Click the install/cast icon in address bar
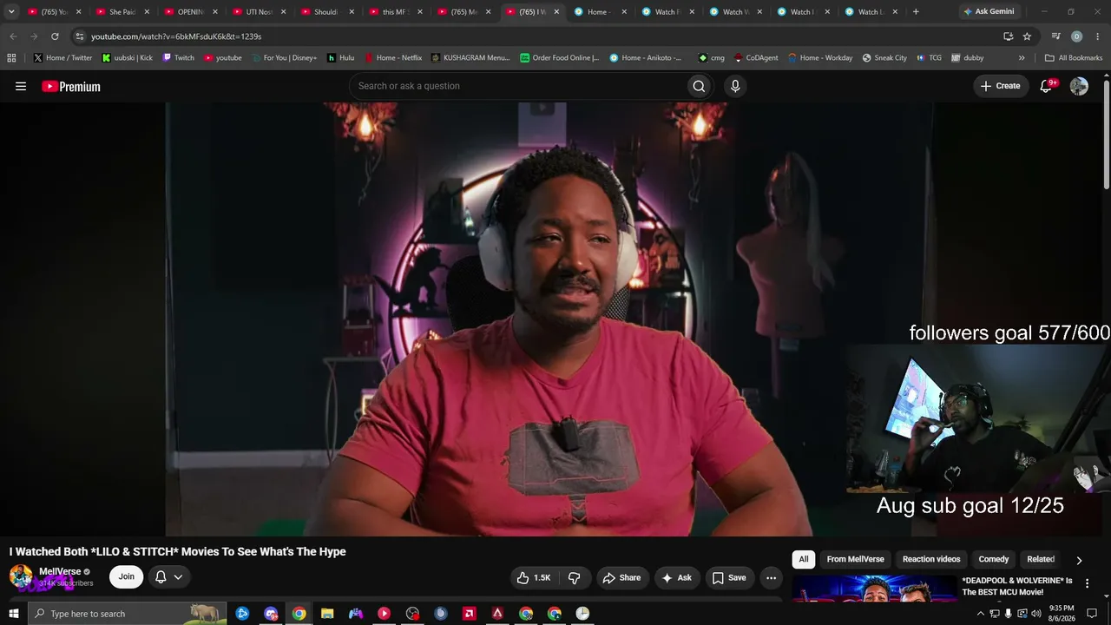This screenshot has height=625, width=1111. click(x=1008, y=36)
